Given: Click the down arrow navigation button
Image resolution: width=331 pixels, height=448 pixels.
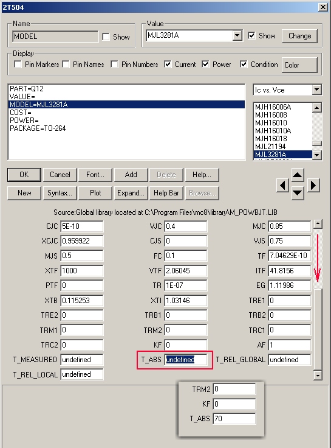Looking at the screenshot, I should click(x=298, y=193).
